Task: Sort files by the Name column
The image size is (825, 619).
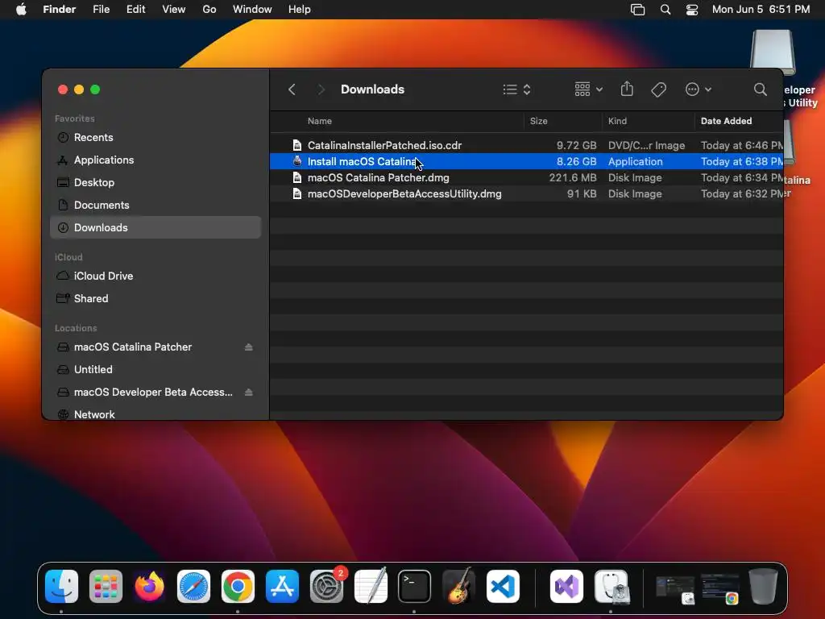Action: point(319,121)
